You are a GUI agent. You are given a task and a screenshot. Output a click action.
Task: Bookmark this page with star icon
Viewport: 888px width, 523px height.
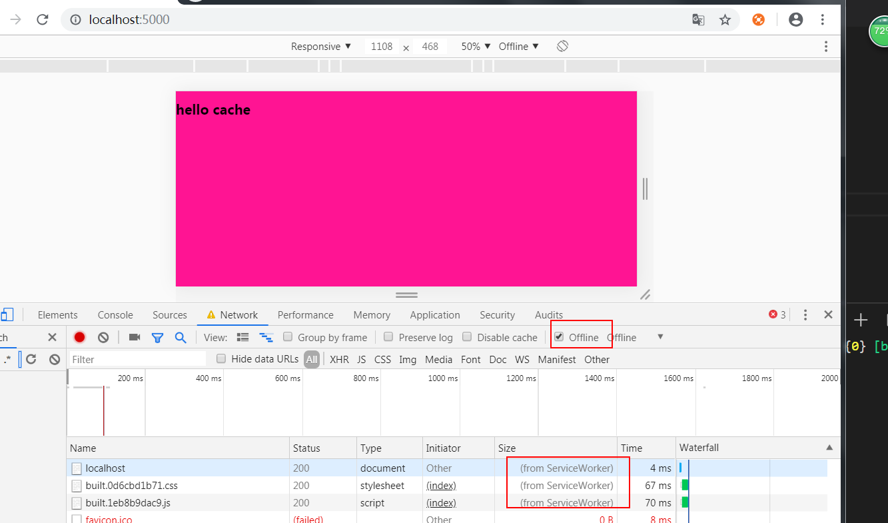click(x=725, y=20)
